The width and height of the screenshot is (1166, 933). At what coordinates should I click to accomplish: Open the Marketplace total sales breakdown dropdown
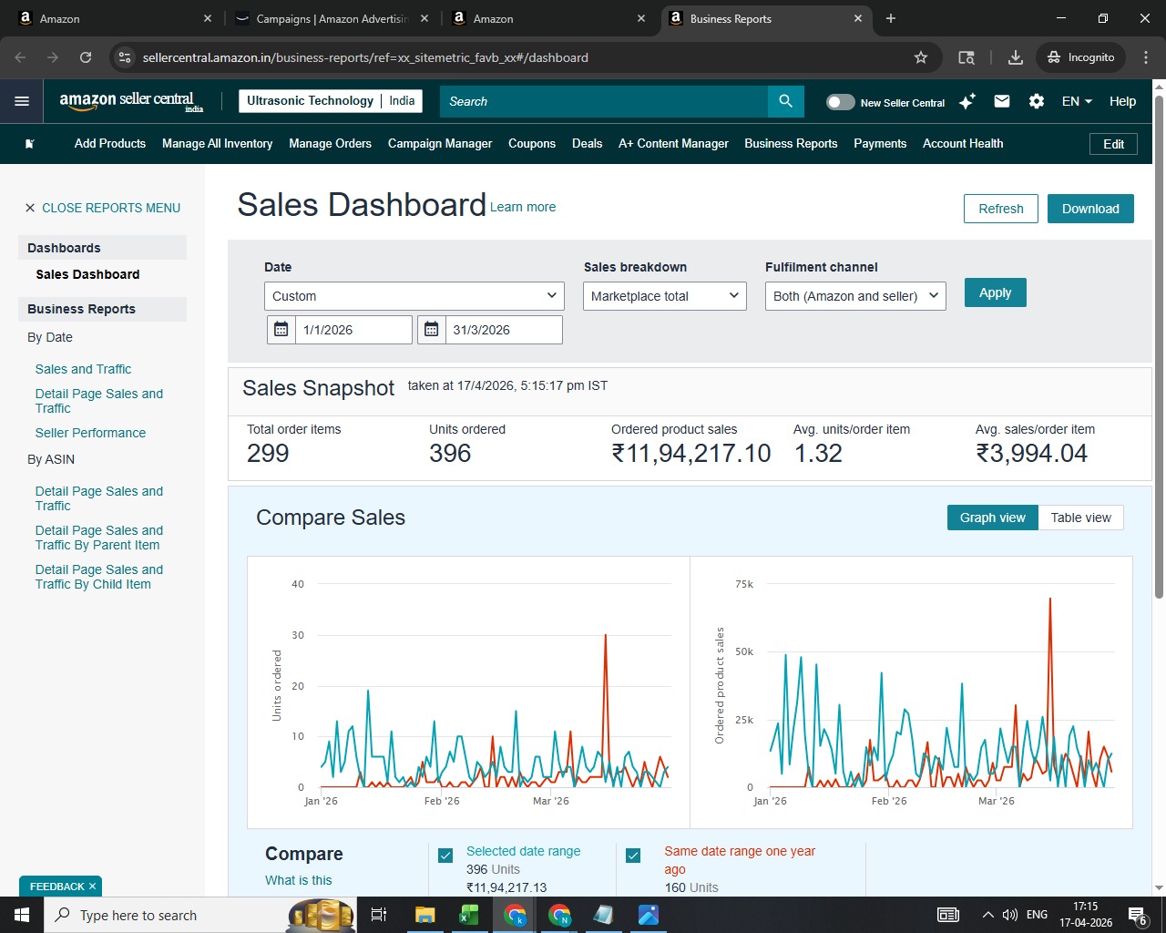(665, 296)
